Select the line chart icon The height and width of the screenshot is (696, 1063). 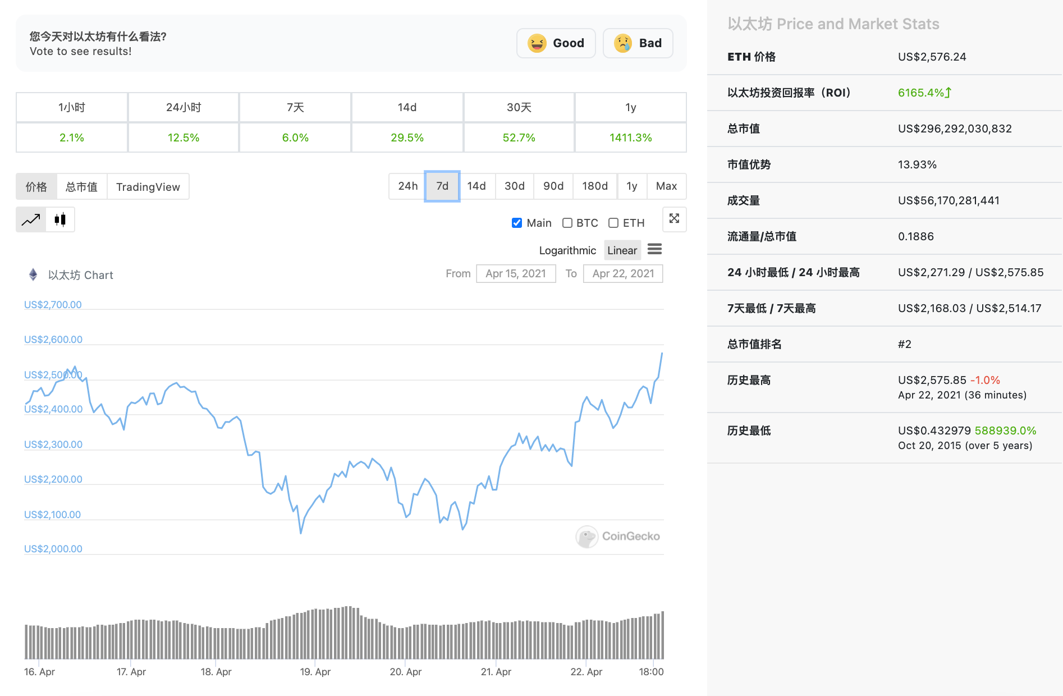[x=31, y=219]
